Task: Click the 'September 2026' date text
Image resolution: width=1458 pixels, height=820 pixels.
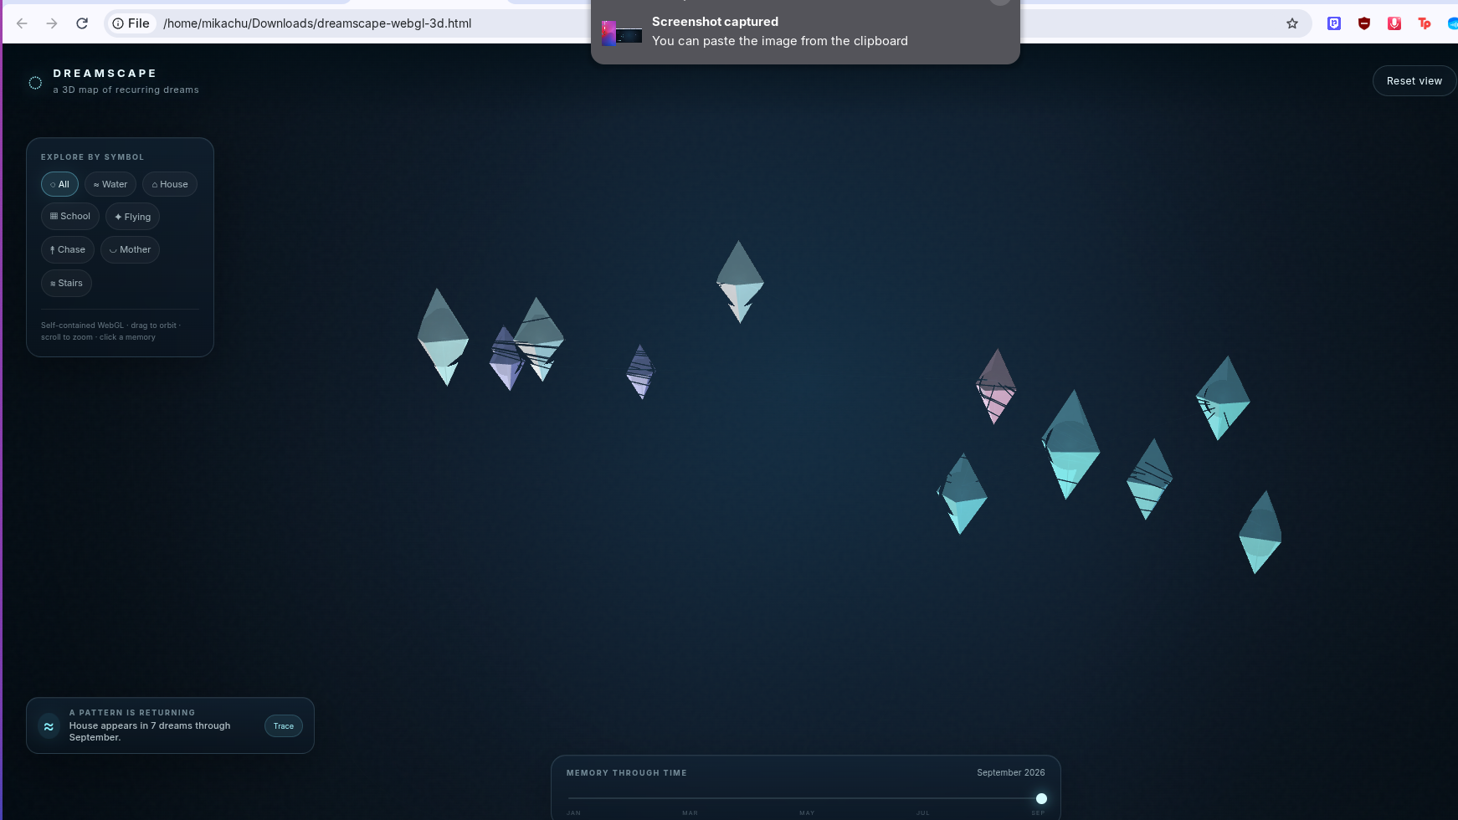Action: [x=1011, y=772]
